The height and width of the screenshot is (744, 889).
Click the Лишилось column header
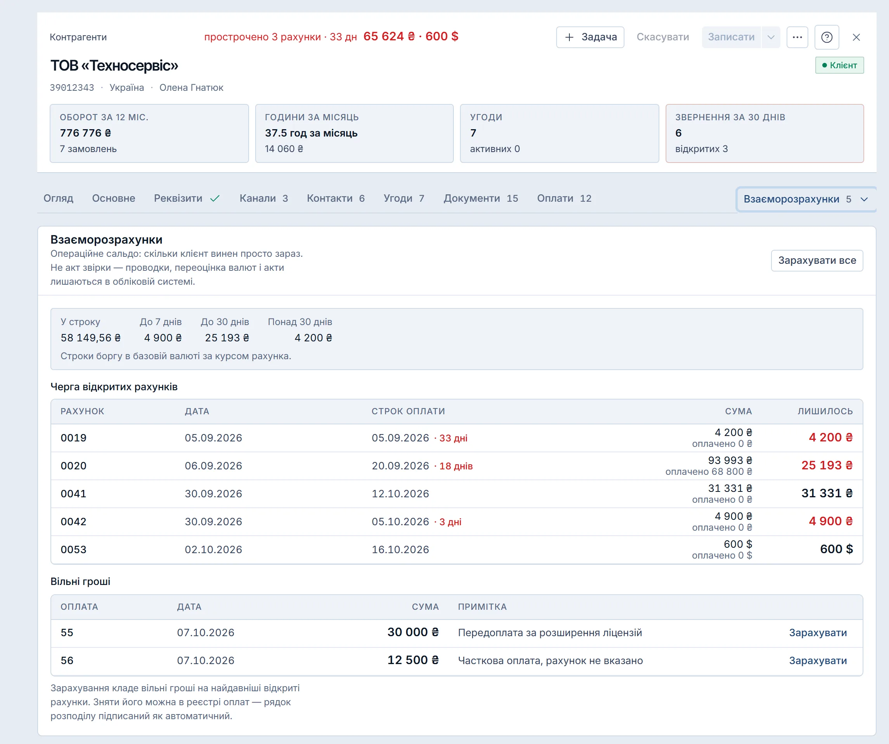point(825,411)
